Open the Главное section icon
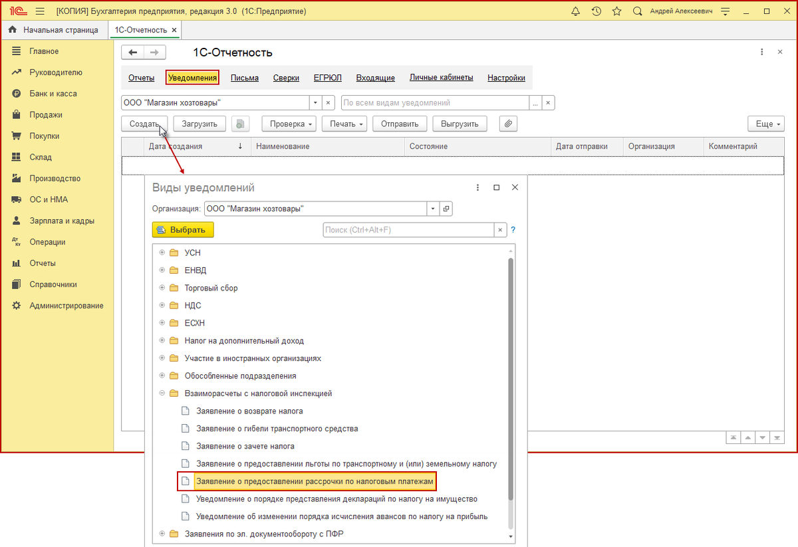Image resolution: width=798 pixels, height=547 pixels. 17,51
